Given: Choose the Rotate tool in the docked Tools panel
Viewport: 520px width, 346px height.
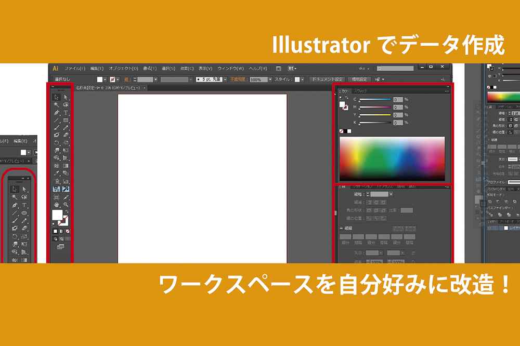Looking at the screenshot, I should point(56,143).
